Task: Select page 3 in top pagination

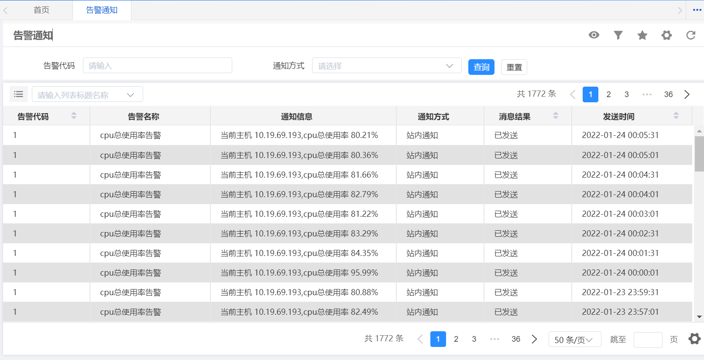Action: [x=626, y=94]
